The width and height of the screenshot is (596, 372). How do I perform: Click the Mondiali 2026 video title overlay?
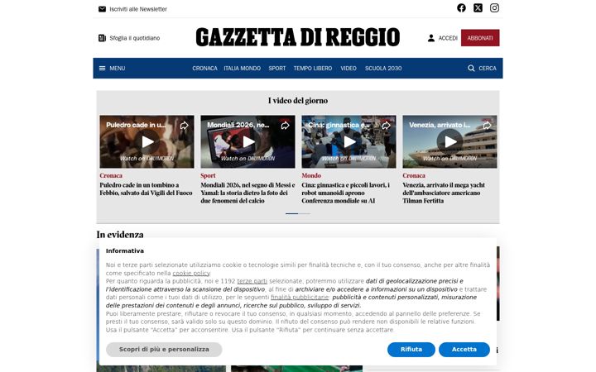[x=238, y=125]
